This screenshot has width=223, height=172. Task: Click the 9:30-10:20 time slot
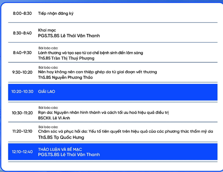[x=22, y=72]
